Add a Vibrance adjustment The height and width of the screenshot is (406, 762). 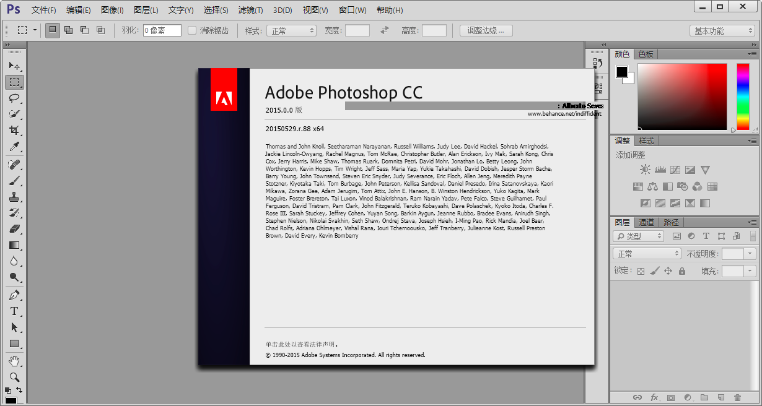click(705, 170)
